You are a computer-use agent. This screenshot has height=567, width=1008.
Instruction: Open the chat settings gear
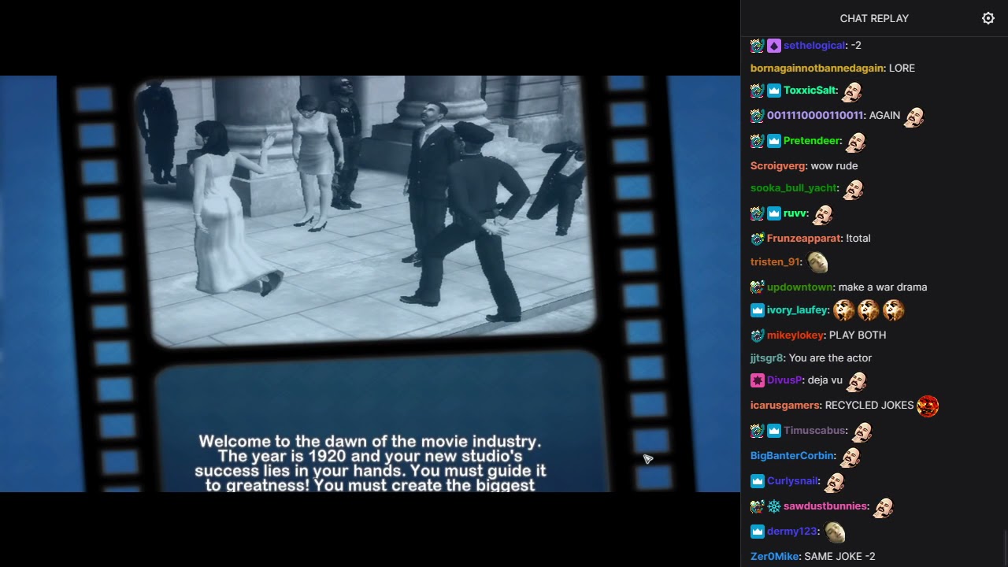(988, 18)
